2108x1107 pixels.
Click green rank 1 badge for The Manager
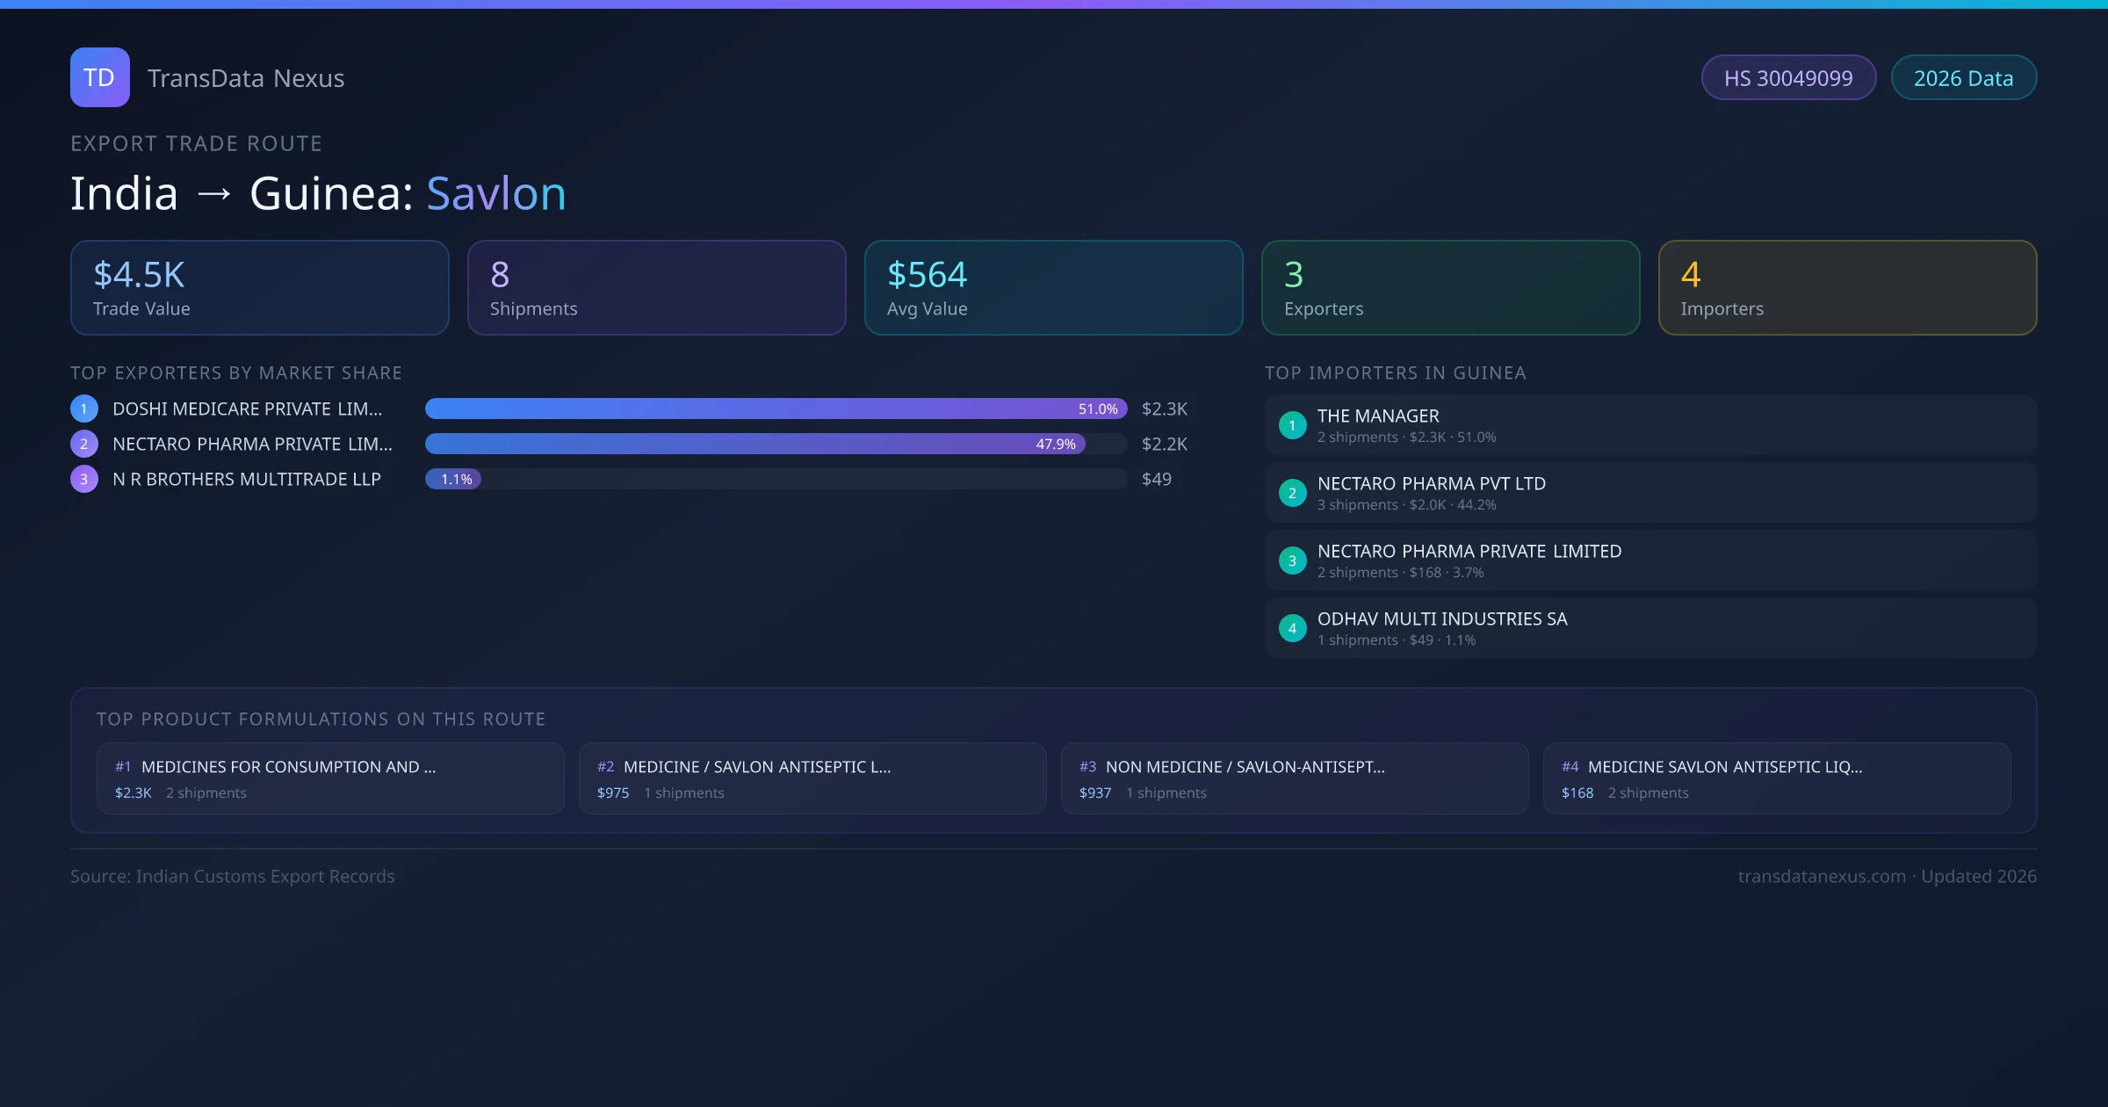tap(1292, 425)
